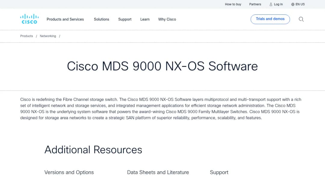Open the Solutions menu
325x183 pixels.
tap(101, 19)
